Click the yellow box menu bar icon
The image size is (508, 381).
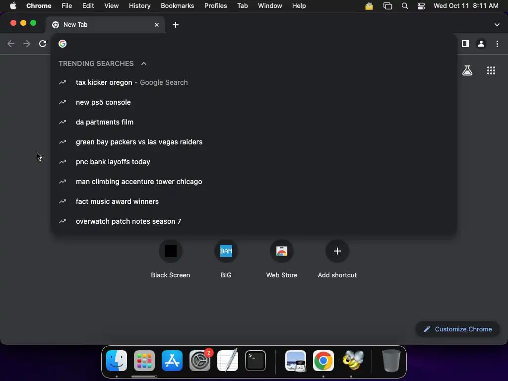click(x=369, y=6)
